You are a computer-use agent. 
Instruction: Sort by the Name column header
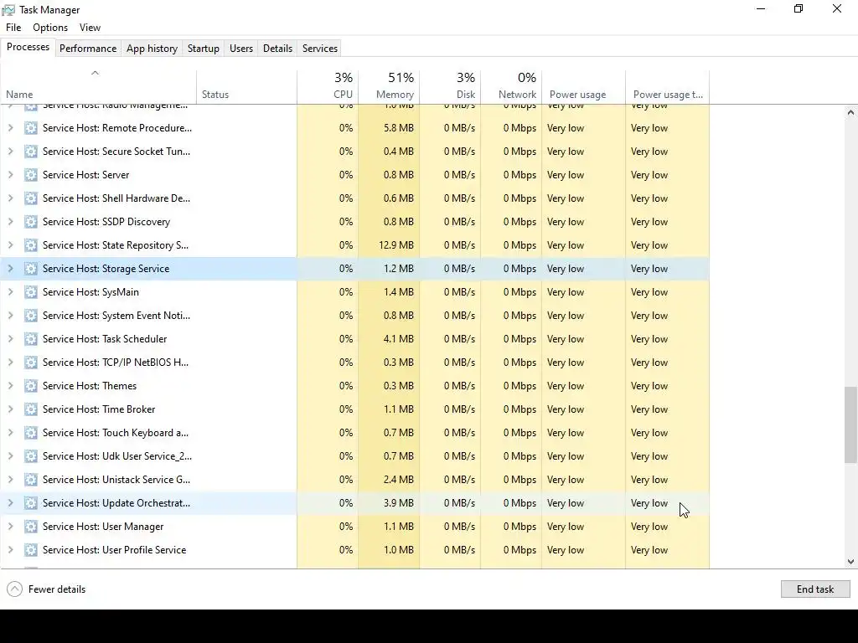(x=99, y=86)
